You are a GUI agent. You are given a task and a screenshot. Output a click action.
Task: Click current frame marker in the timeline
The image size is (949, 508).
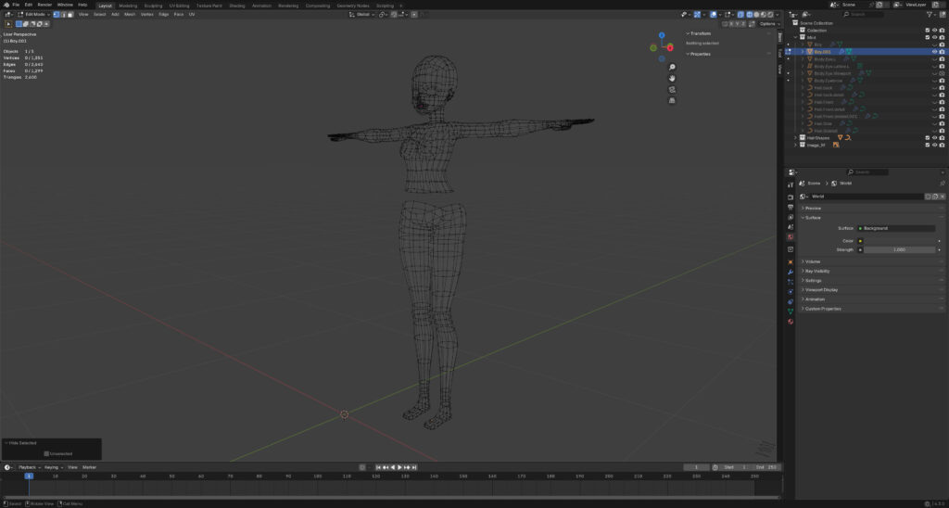(29, 476)
